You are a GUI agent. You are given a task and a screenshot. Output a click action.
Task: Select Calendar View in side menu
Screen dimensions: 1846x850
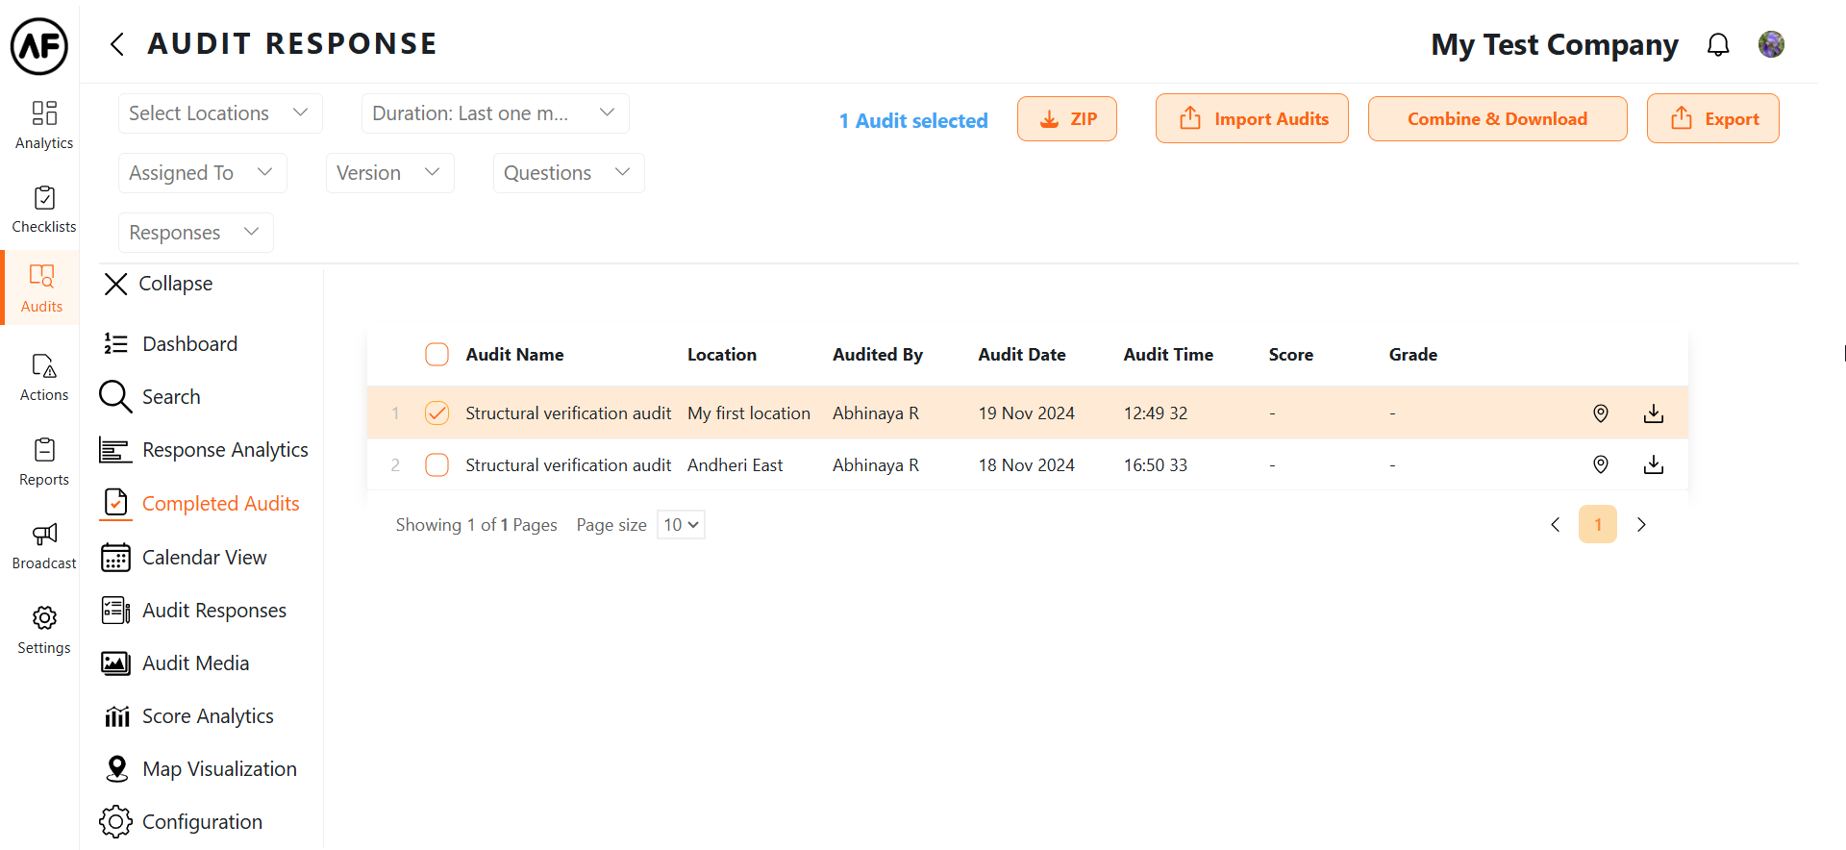204,558
